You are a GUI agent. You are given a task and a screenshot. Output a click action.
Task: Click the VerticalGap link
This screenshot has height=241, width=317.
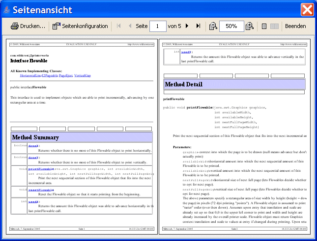[83, 75]
